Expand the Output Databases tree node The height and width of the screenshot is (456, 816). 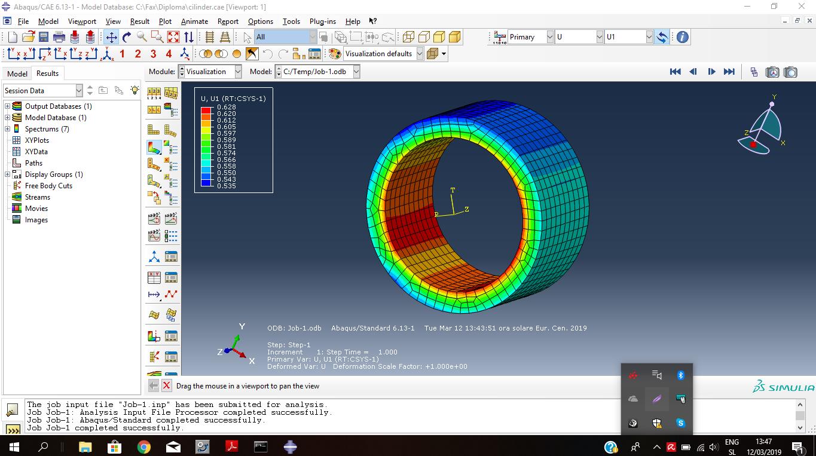point(8,106)
